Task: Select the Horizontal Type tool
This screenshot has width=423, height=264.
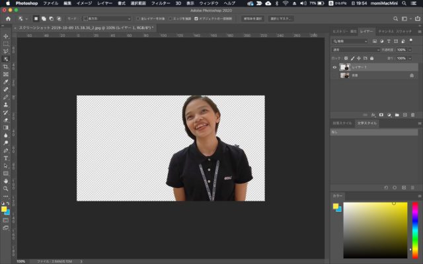Action: [x=6, y=158]
